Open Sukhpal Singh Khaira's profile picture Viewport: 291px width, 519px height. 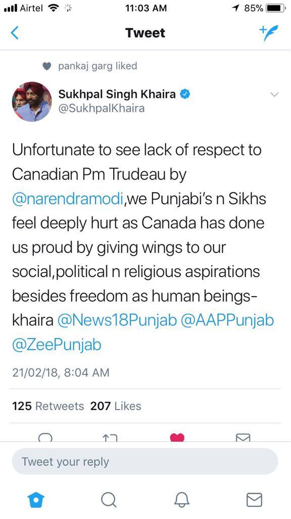[x=32, y=101]
